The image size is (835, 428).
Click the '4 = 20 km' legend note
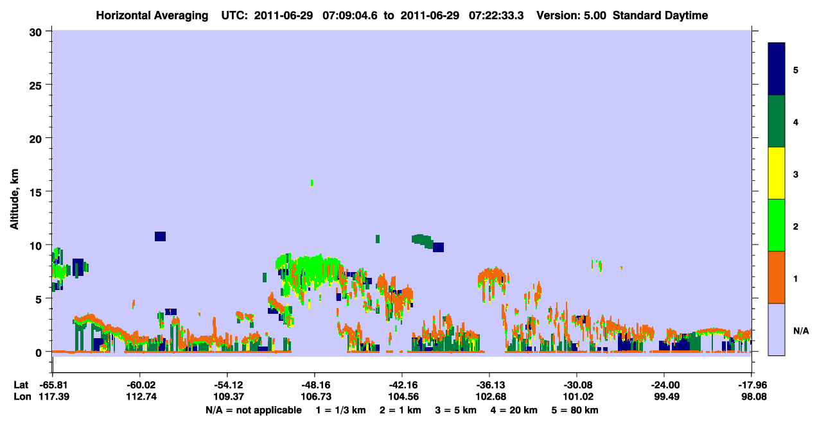click(x=514, y=410)
